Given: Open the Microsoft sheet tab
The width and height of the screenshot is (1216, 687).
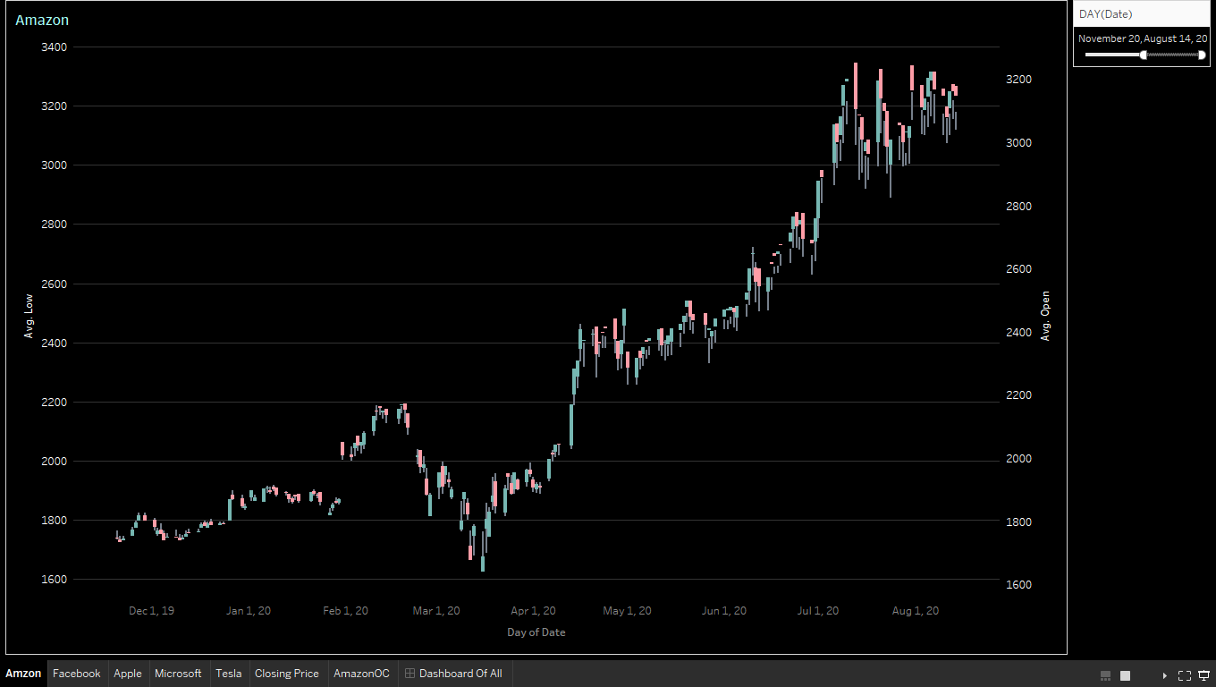Looking at the screenshot, I should 179,674.
